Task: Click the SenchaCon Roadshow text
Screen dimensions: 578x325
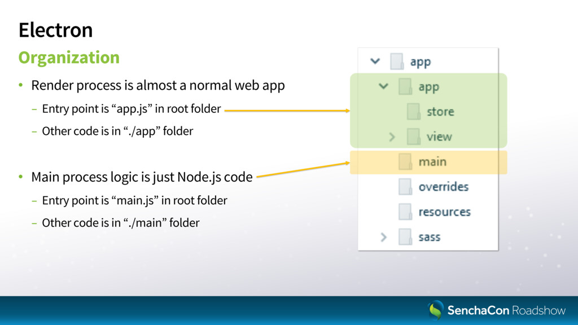Action: (x=506, y=310)
